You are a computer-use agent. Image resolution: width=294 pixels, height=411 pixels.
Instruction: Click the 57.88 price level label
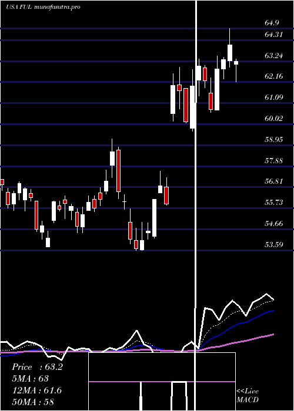tap(274, 160)
